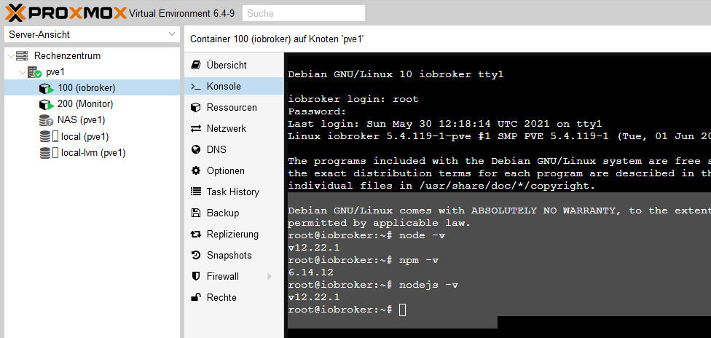The image size is (711, 338).
Task: Collapse the pve1 node expander
Action: (x=23, y=72)
